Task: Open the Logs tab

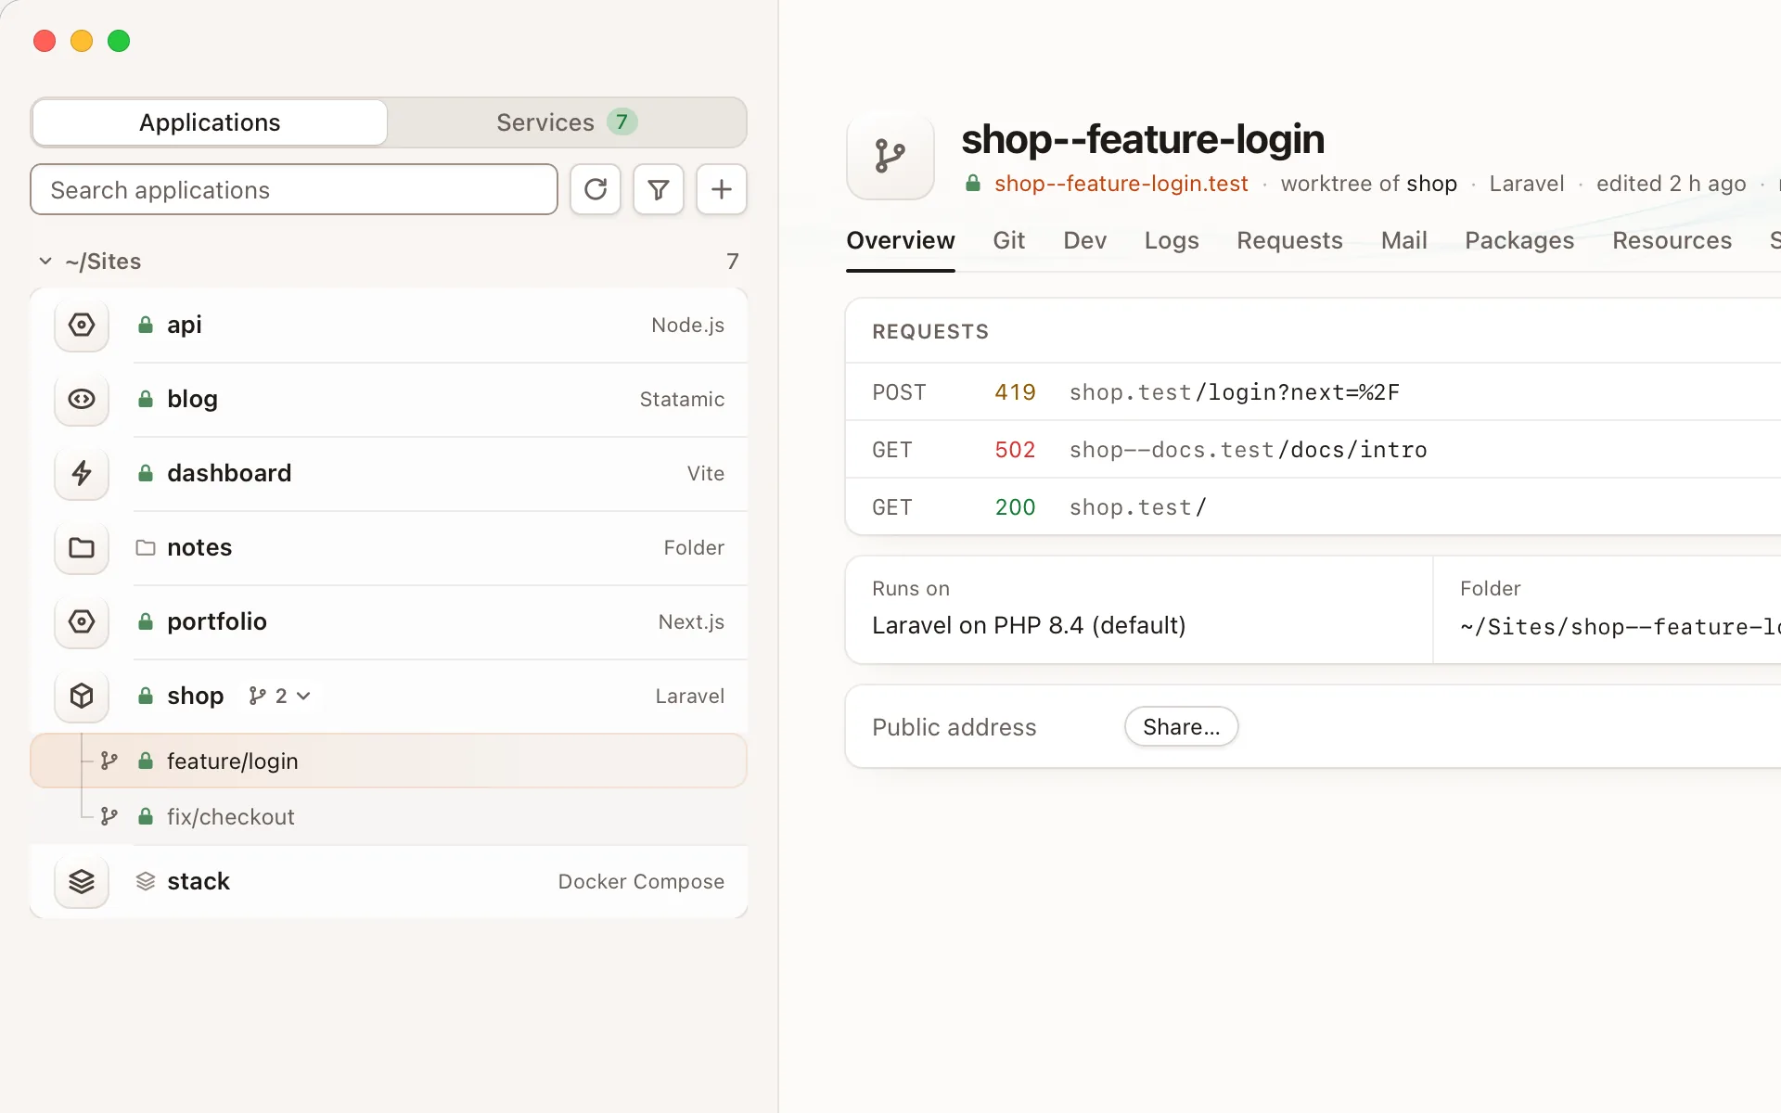Action: (1172, 240)
